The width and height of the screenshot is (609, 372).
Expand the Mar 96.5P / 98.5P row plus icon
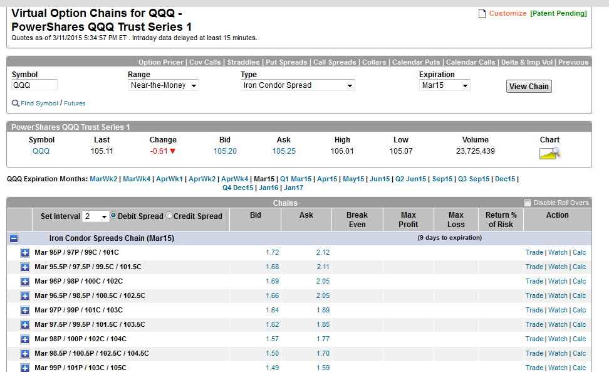pos(25,296)
